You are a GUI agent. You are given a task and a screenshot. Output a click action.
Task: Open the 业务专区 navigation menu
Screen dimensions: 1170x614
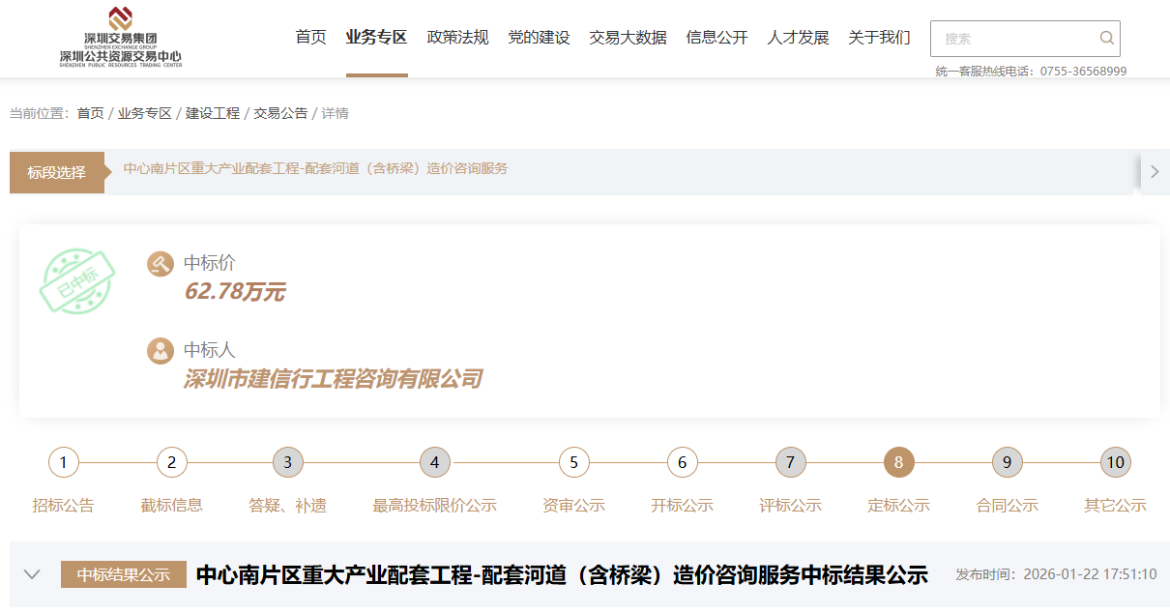click(376, 38)
